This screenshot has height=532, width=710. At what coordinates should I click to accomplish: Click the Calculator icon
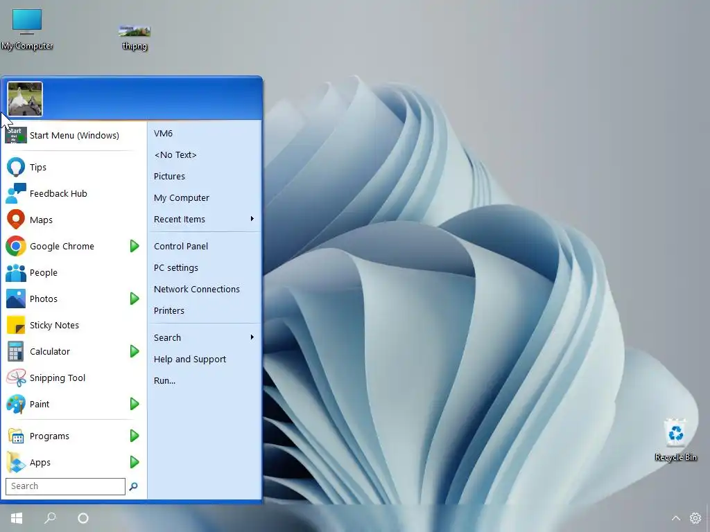16,351
